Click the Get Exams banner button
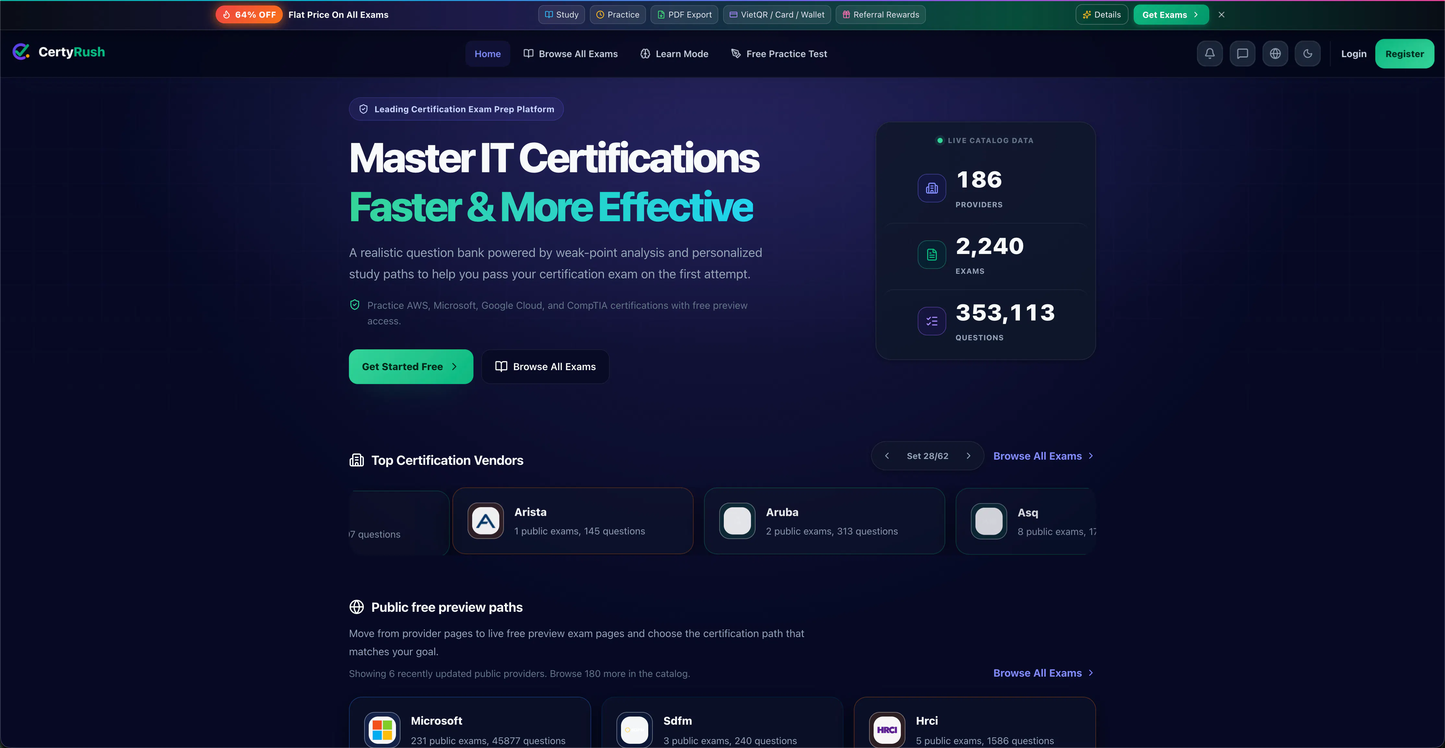This screenshot has height=748, width=1445. click(1171, 15)
